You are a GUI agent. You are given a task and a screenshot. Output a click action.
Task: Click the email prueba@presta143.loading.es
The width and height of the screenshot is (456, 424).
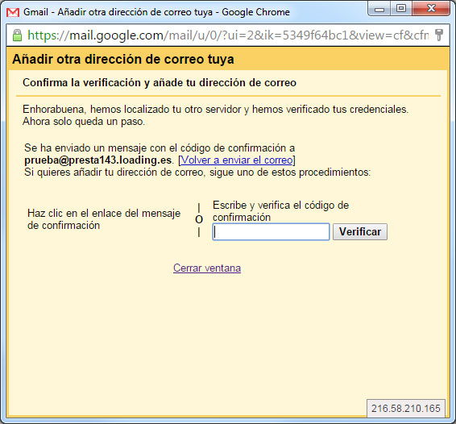[98, 160]
